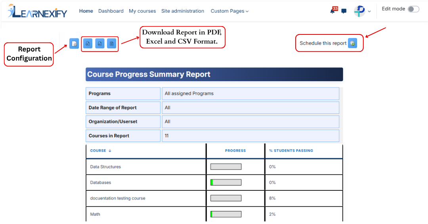Click the 2% students passing value
Screen dimensions: 428x224
pyautogui.click(x=272, y=214)
